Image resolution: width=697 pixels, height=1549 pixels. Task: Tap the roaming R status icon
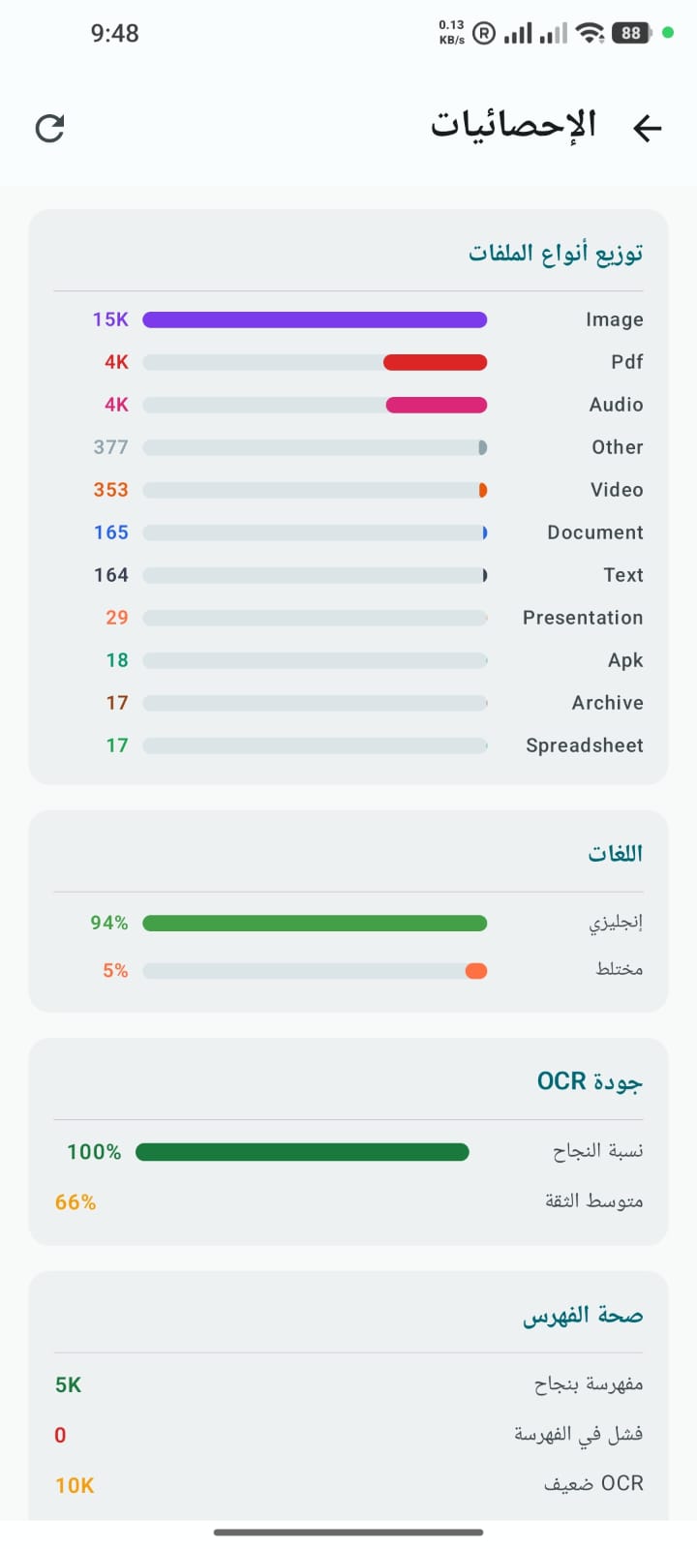pyautogui.click(x=484, y=33)
